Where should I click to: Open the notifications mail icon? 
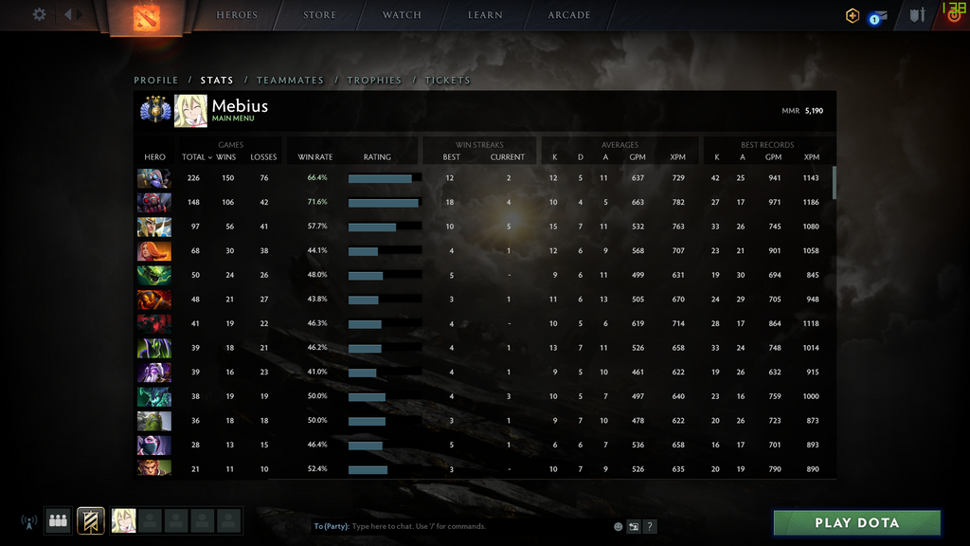(x=877, y=17)
